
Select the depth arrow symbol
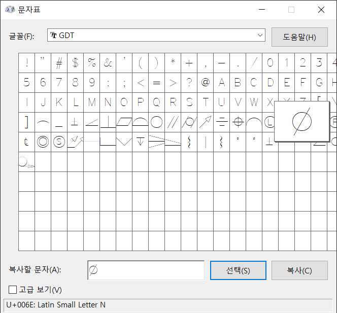141,142
